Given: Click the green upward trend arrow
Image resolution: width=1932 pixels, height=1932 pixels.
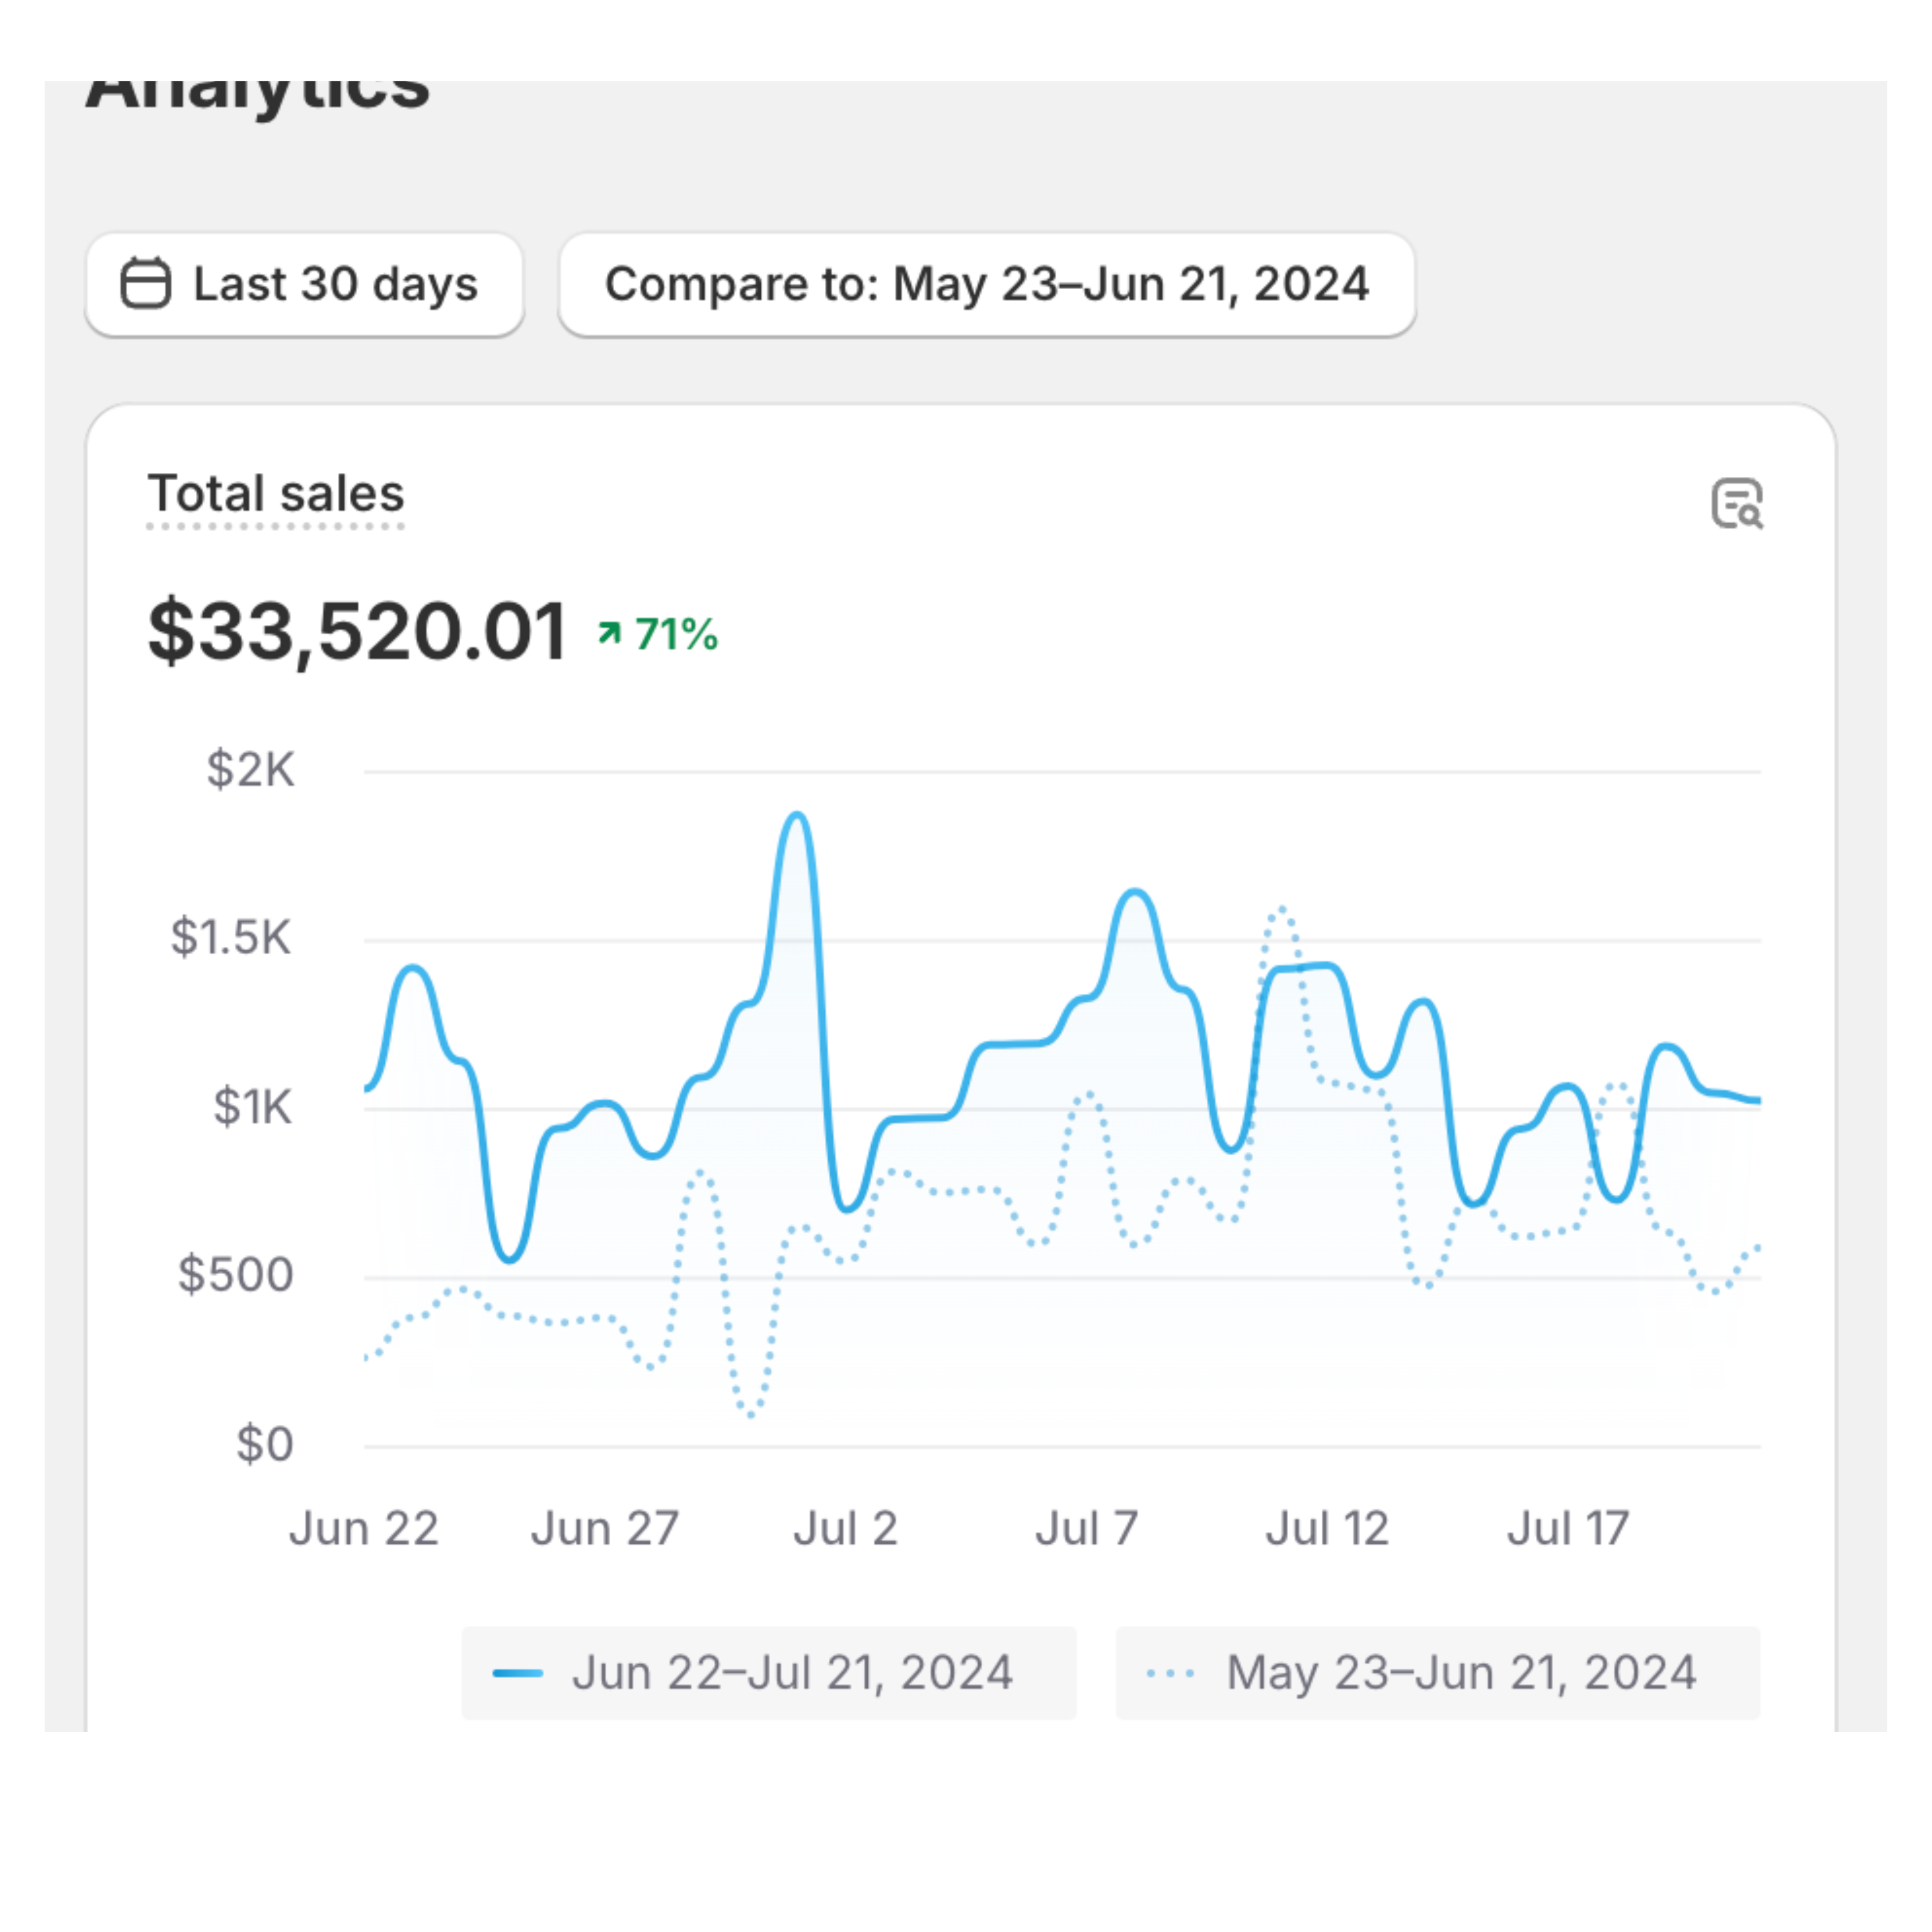Looking at the screenshot, I should (609, 633).
